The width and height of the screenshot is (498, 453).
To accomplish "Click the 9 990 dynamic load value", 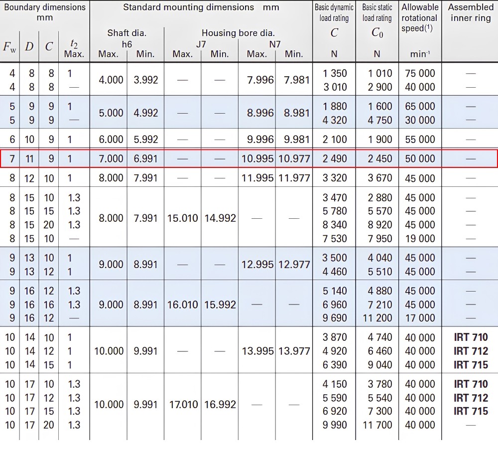I will tap(335, 425).
